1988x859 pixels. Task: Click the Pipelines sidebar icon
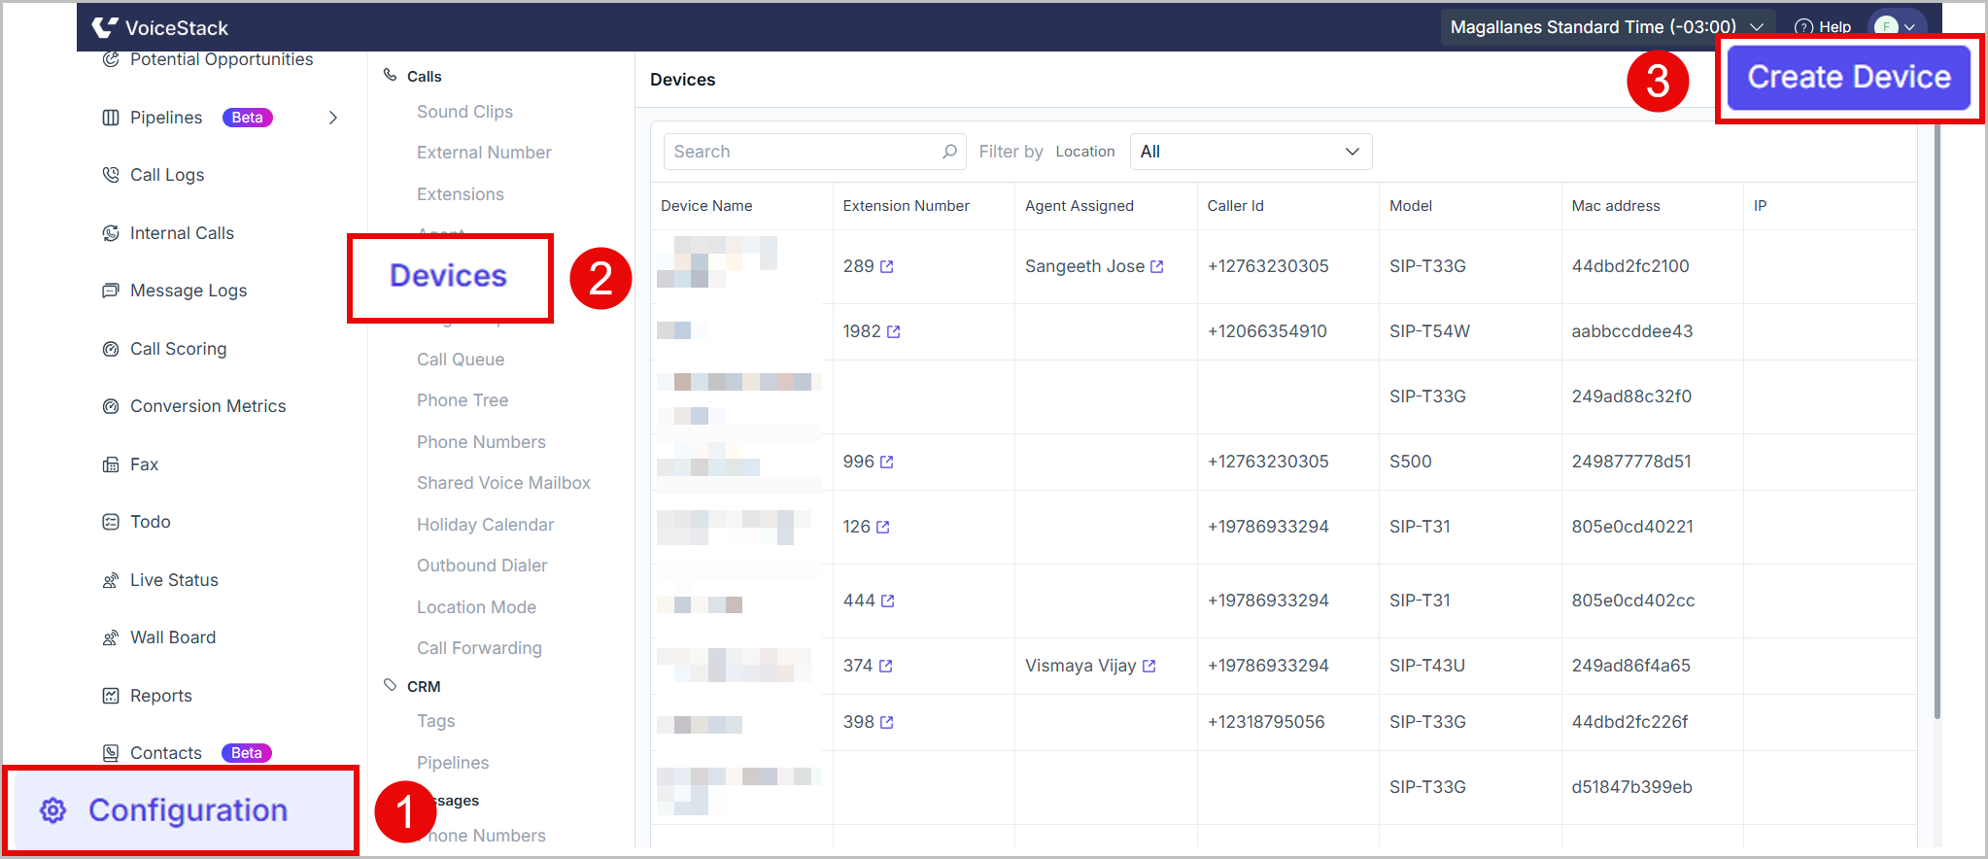point(111,118)
